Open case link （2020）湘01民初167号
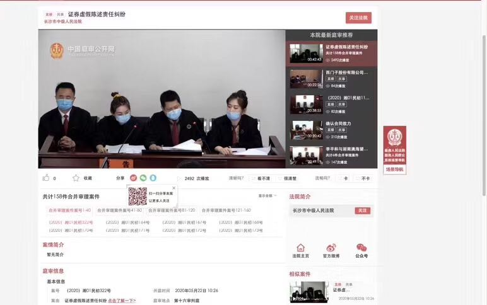This screenshot has width=487, height=305. 184,222
